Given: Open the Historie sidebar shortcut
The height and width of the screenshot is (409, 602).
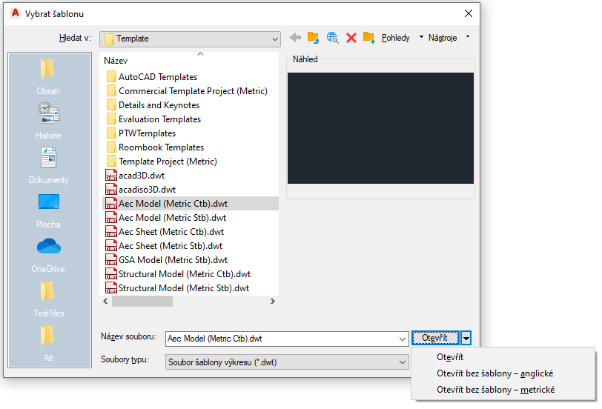Looking at the screenshot, I should [48, 121].
